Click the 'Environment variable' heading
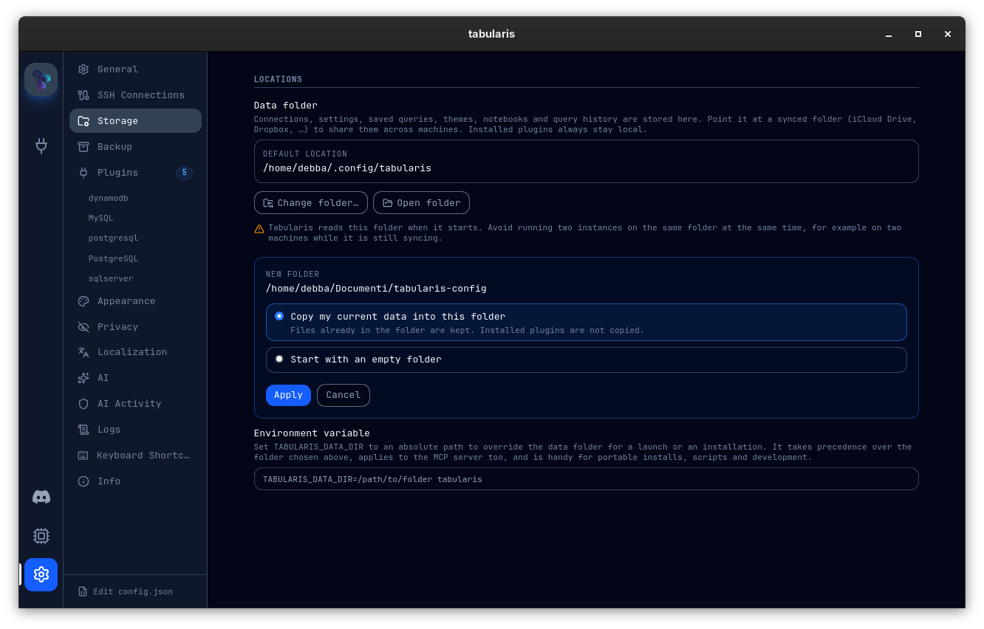984x629 pixels. pyautogui.click(x=312, y=433)
